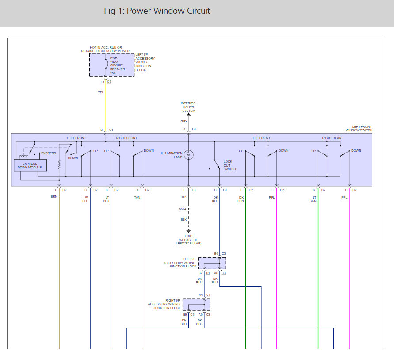Click the coil symbol above Express Down Module
The height and width of the screenshot is (359, 394).
[23, 157]
